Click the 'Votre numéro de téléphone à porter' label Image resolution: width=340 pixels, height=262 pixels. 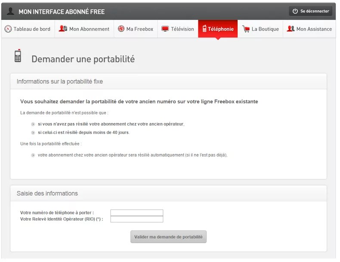click(x=57, y=213)
